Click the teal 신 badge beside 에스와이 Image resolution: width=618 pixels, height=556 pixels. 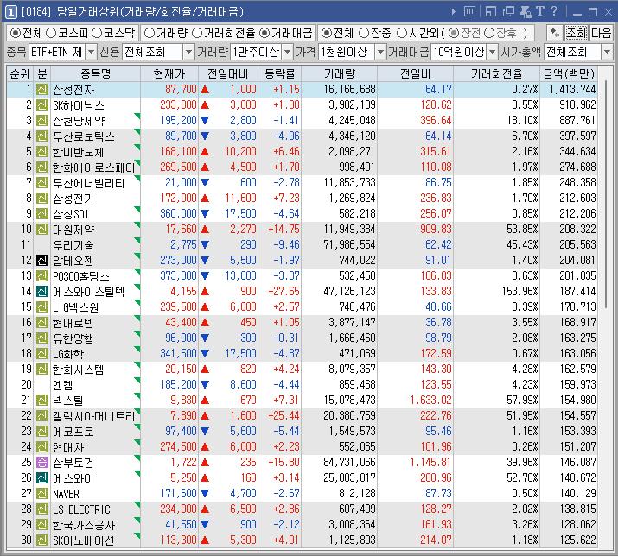42,478
